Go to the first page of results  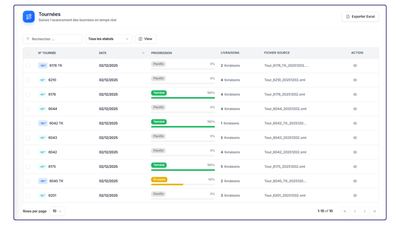pyautogui.click(x=345, y=211)
